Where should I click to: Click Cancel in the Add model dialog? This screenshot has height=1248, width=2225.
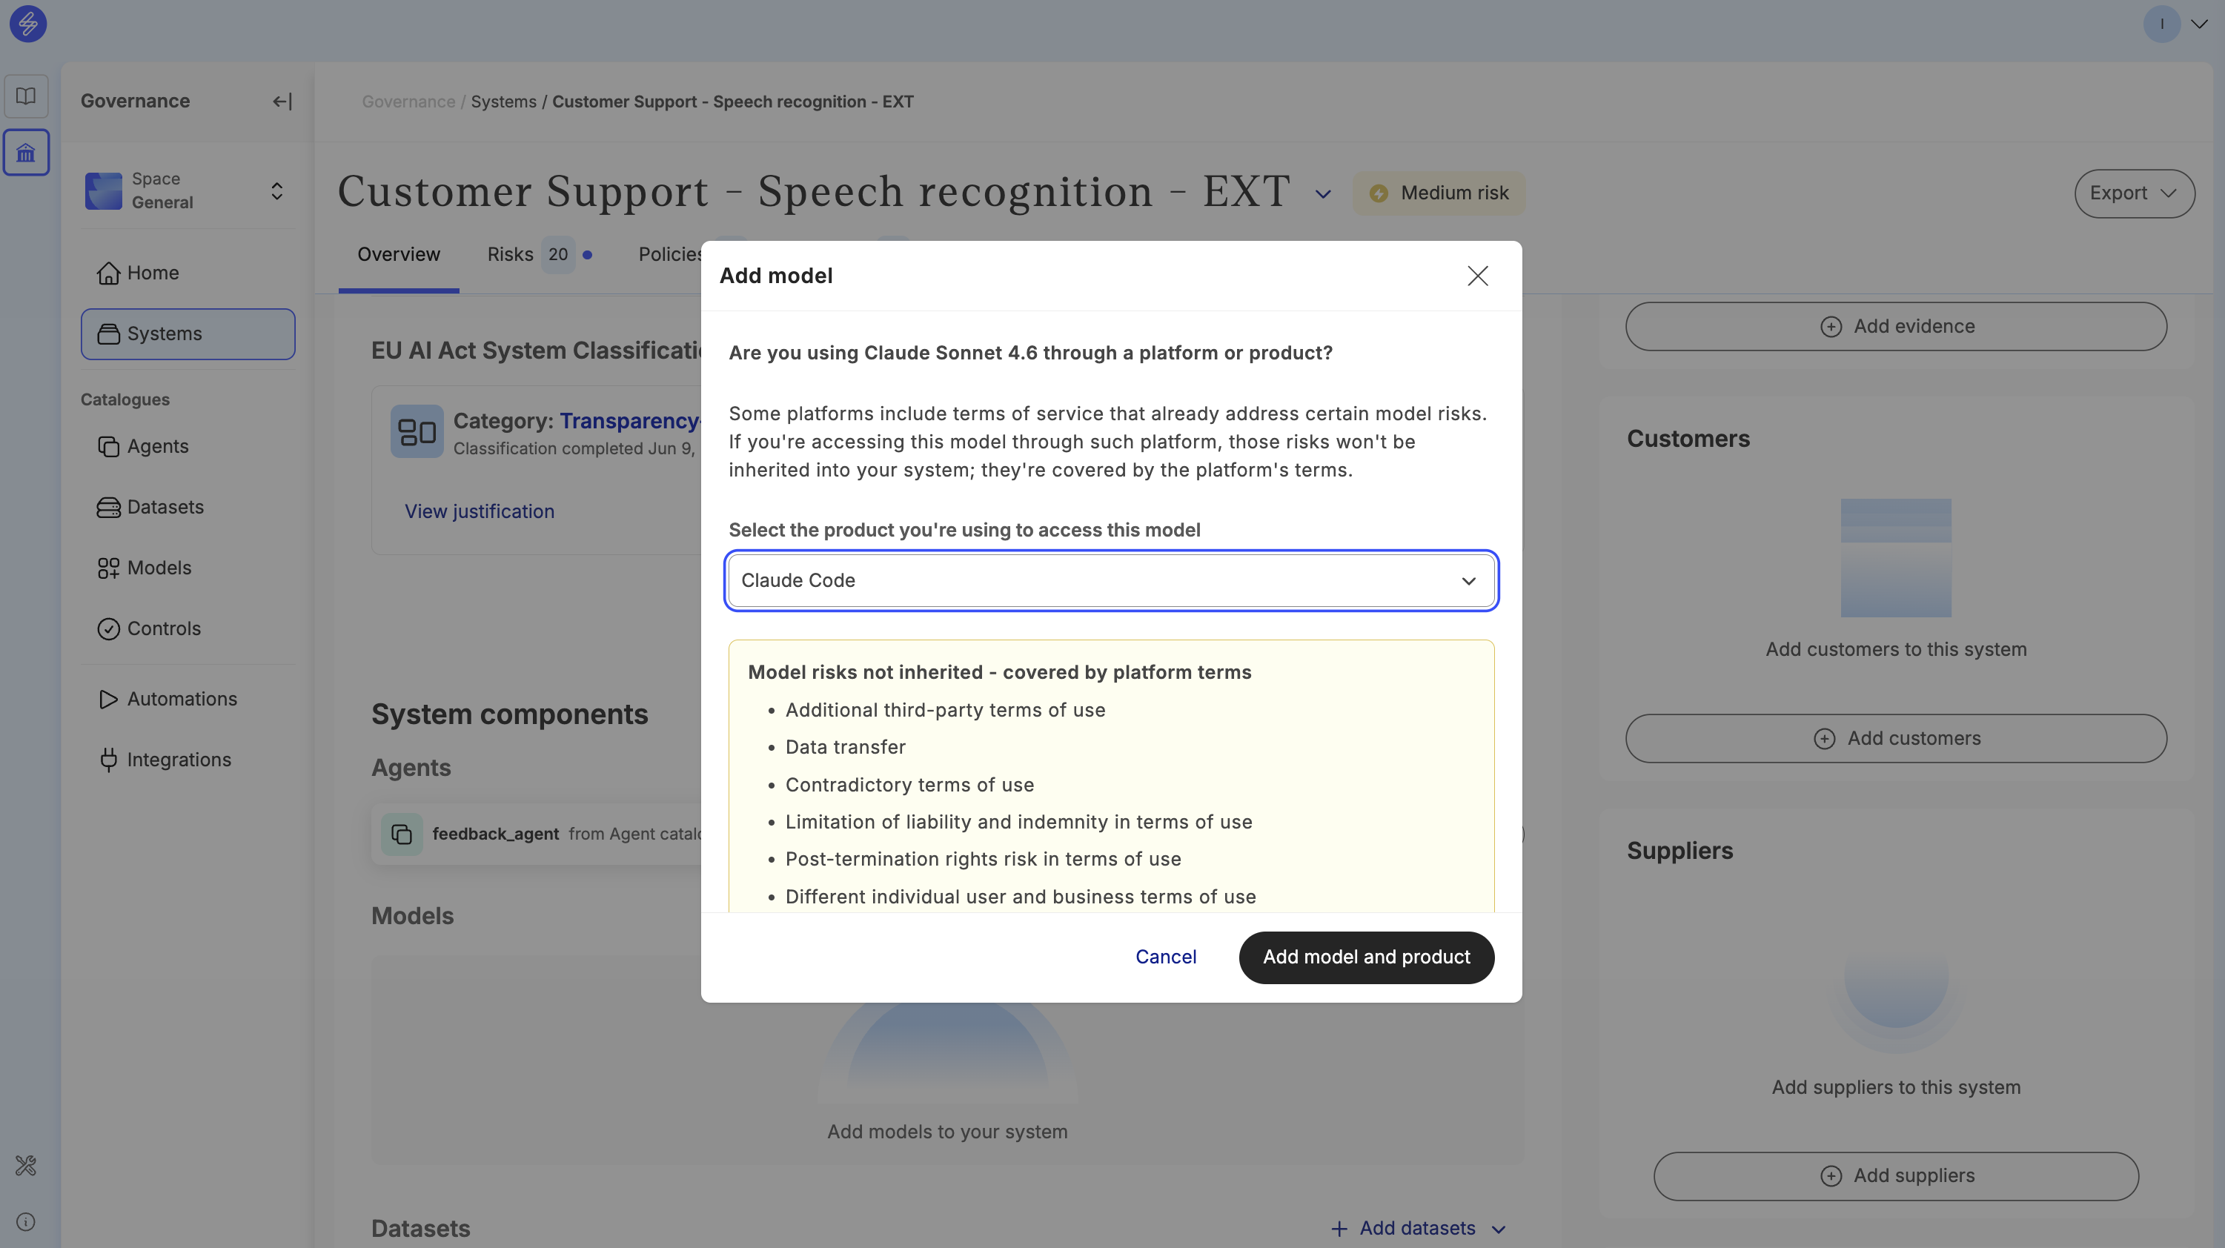coord(1165,957)
